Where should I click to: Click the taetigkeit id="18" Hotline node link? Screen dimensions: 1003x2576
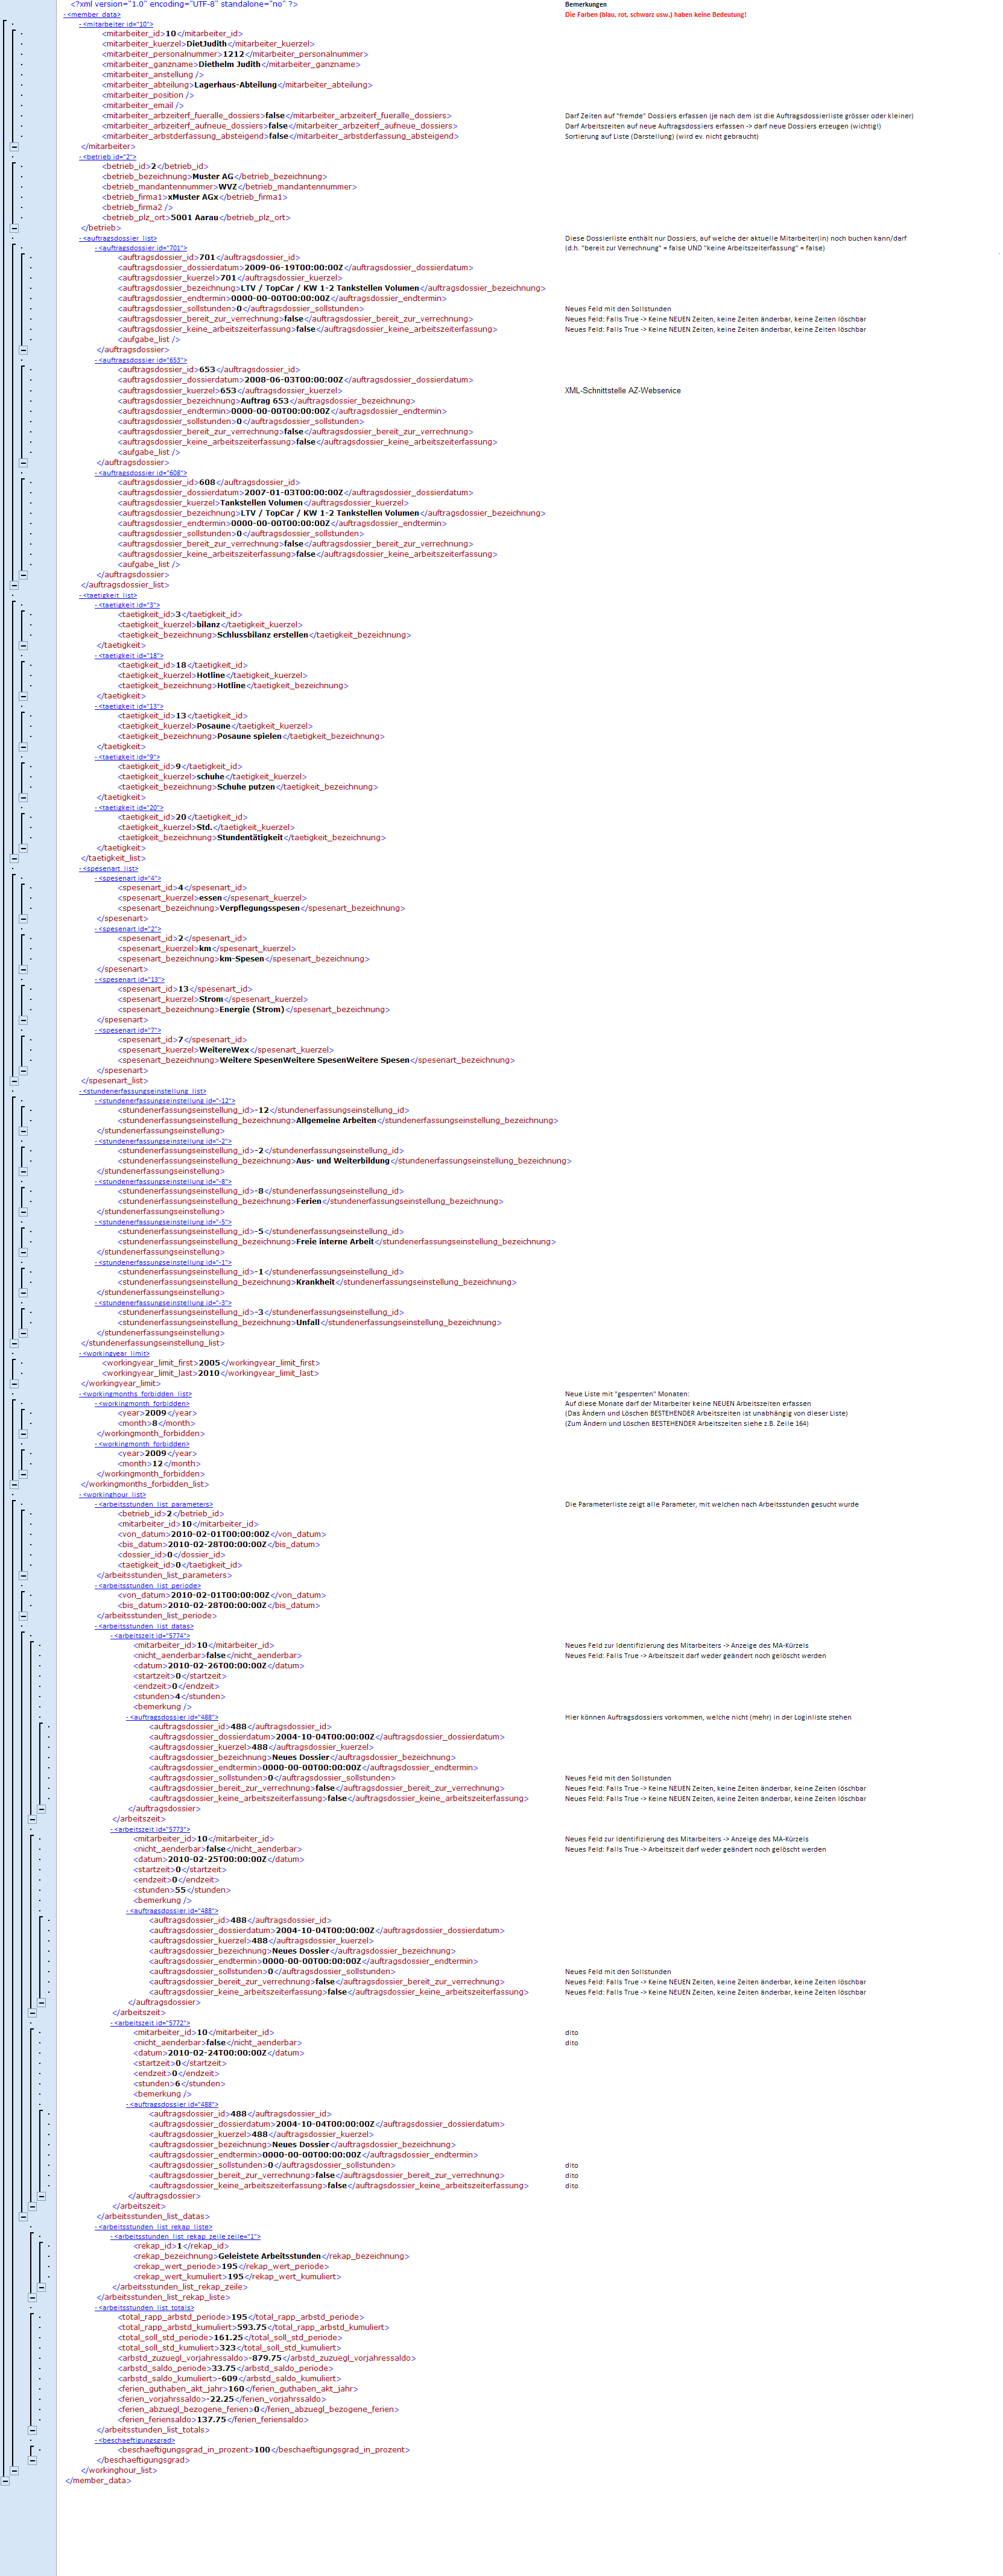coord(130,656)
